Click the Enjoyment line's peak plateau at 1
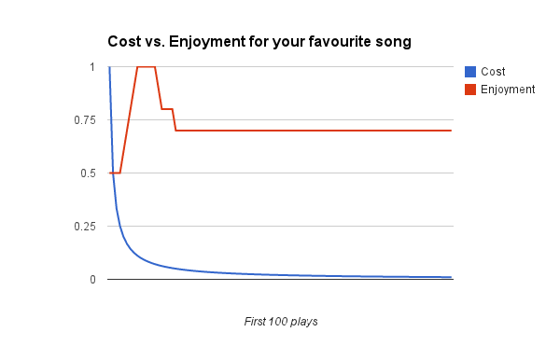 click(147, 67)
